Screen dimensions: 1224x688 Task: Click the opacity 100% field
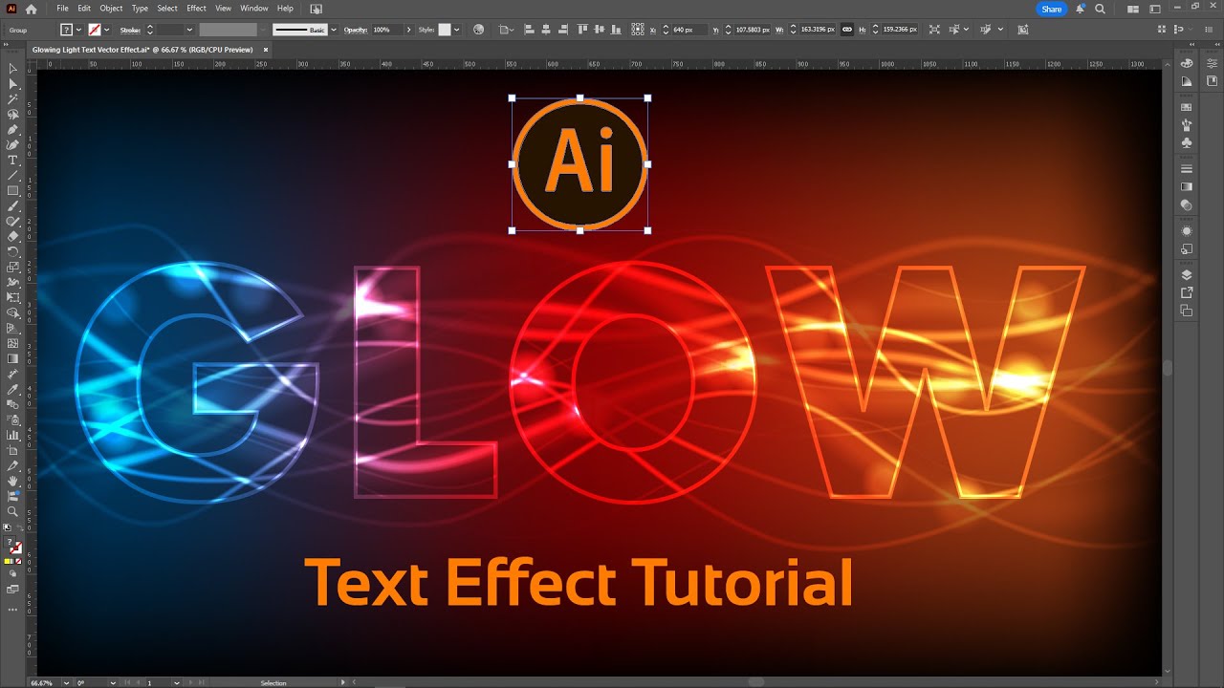tap(386, 30)
